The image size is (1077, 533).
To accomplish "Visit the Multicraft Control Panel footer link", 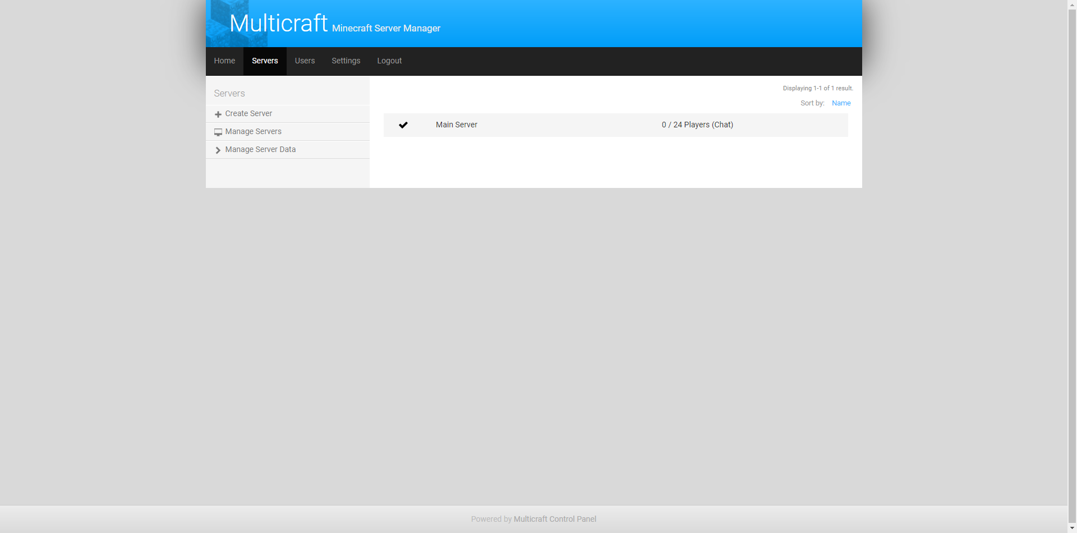I will pyautogui.click(x=555, y=520).
